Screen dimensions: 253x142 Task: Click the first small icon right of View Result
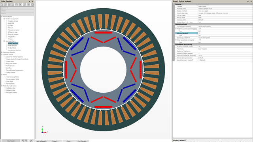coord(23,141)
